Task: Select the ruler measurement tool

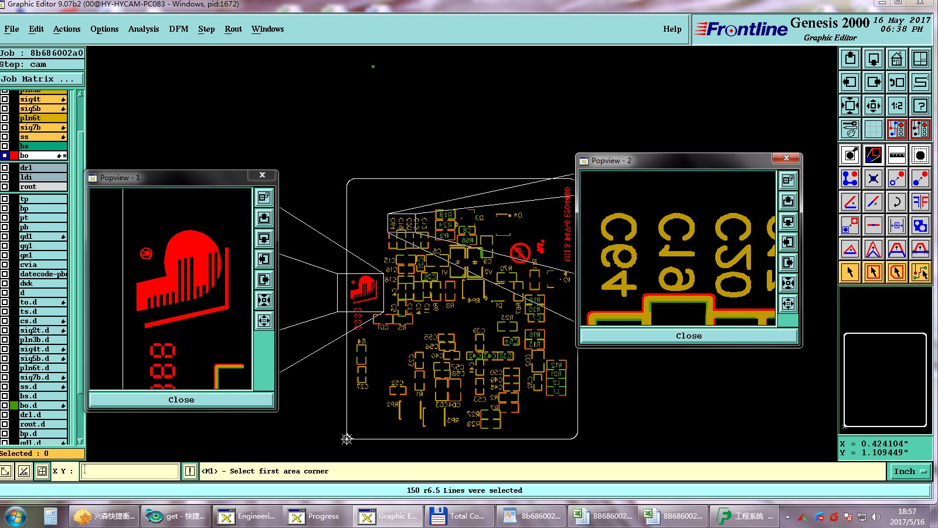Action: pos(896,155)
